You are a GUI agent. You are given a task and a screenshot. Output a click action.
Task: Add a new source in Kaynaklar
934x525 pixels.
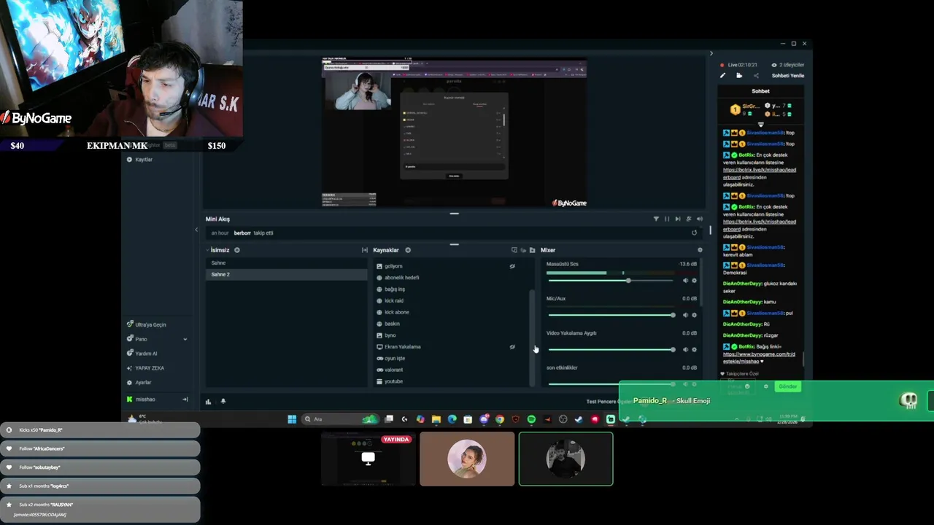408,250
